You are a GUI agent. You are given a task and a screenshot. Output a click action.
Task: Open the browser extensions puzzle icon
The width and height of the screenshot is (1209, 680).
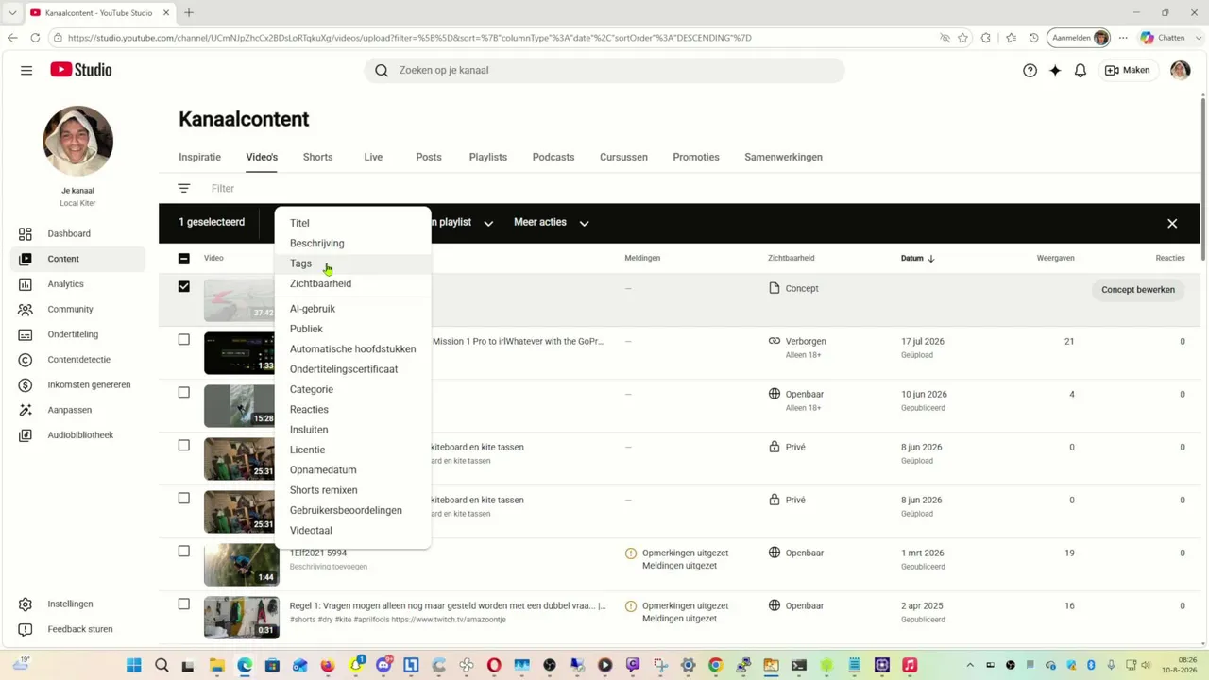tap(986, 38)
